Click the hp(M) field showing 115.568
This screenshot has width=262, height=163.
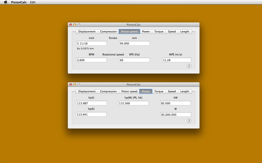(133, 103)
